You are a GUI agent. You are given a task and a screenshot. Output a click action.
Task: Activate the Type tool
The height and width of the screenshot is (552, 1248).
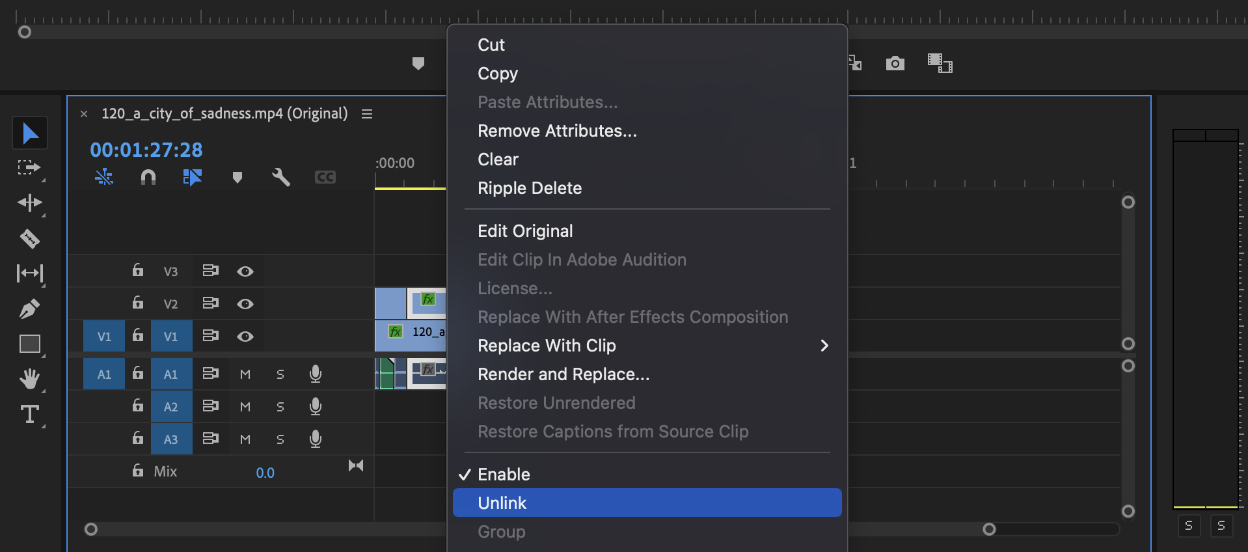tap(29, 414)
